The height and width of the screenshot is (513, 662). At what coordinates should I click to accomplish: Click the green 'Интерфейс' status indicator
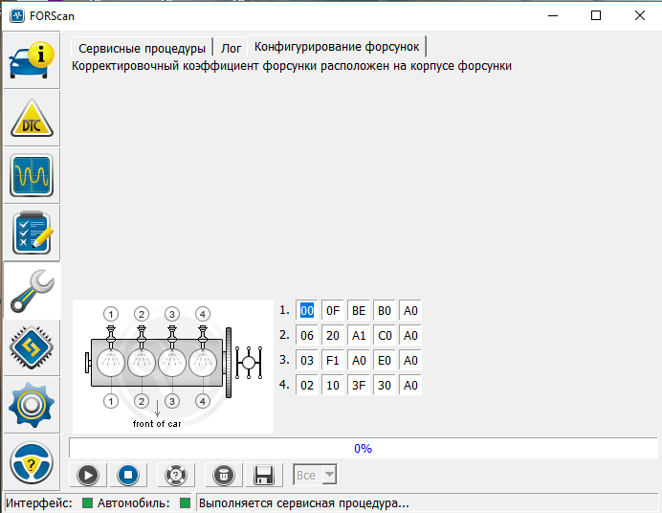[87, 502]
